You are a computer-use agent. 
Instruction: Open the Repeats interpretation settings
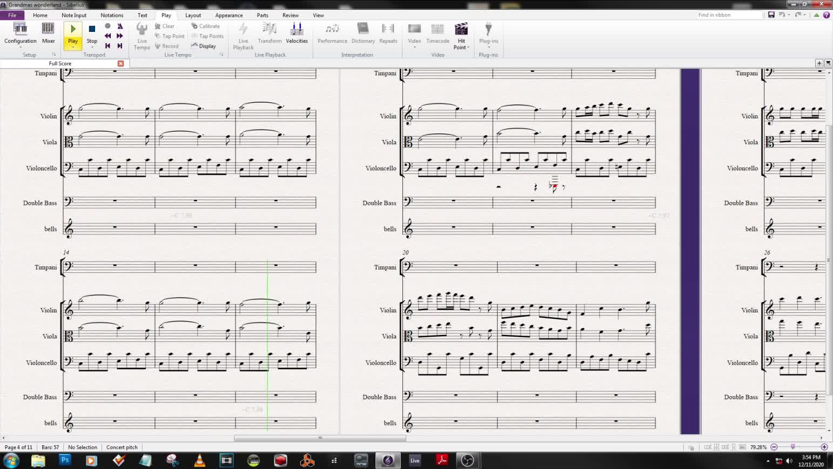pyautogui.click(x=388, y=32)
